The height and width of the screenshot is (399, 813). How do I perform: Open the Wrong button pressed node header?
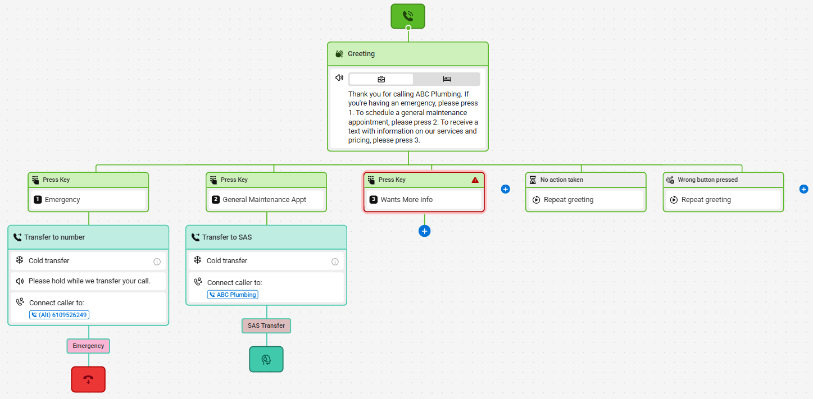click(723, 180)
